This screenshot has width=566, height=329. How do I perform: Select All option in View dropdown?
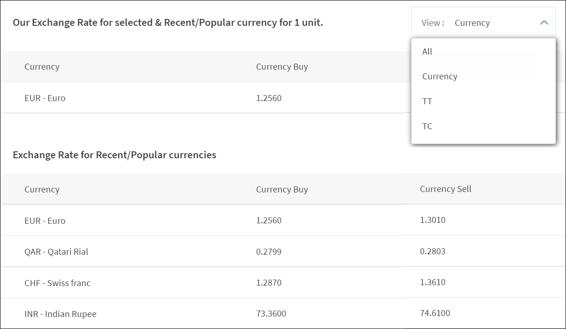point(427,52)
